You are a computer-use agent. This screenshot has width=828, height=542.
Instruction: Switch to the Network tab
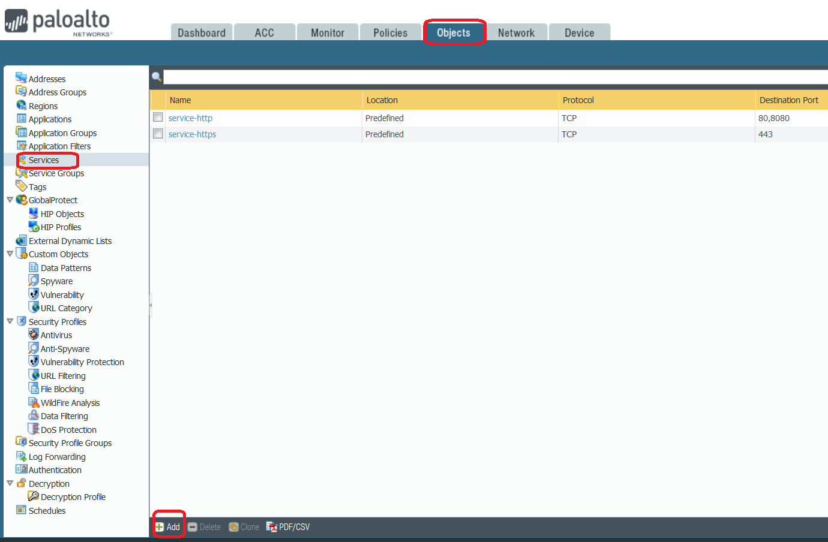tap(517, 32)
